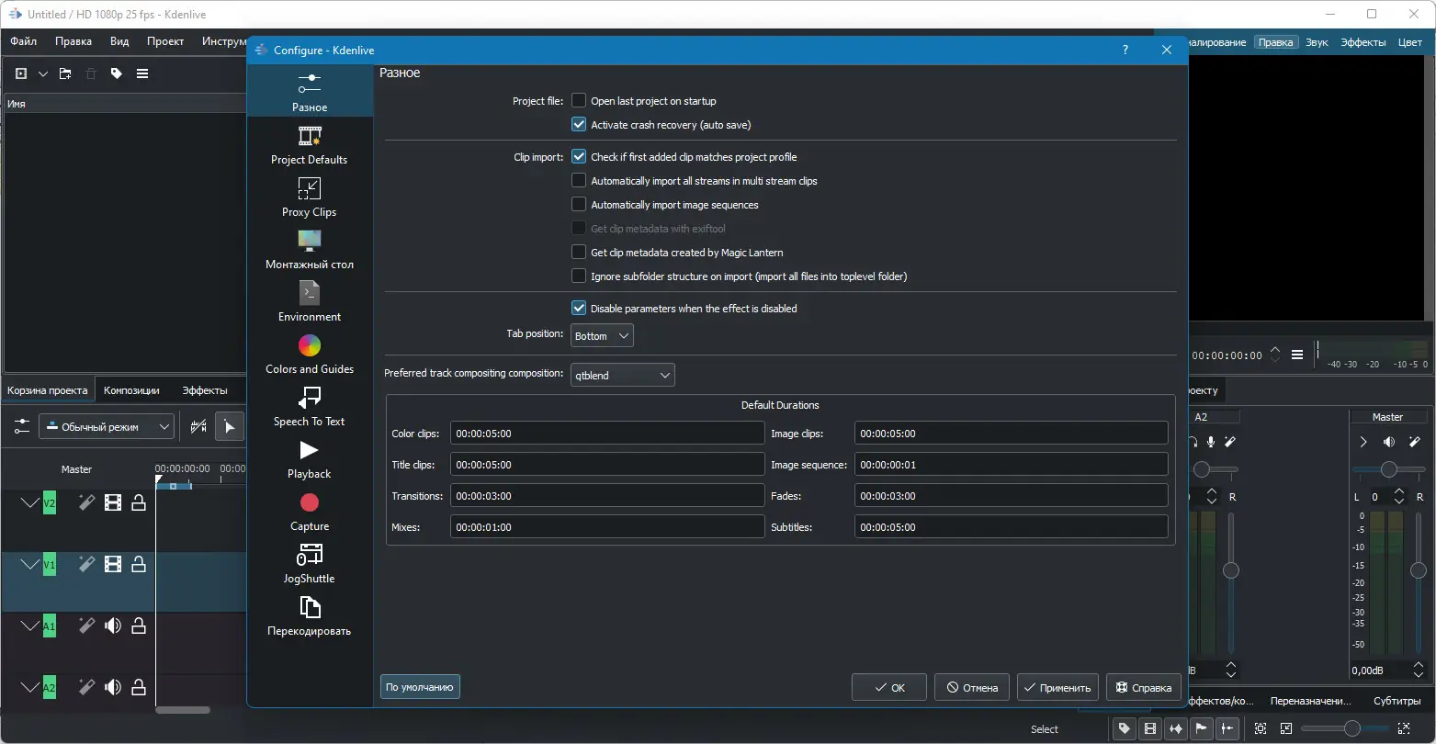Open the Project Defaults settings page
The height and width of the screenshot is (744, 1436).
[x=310, y=147]
